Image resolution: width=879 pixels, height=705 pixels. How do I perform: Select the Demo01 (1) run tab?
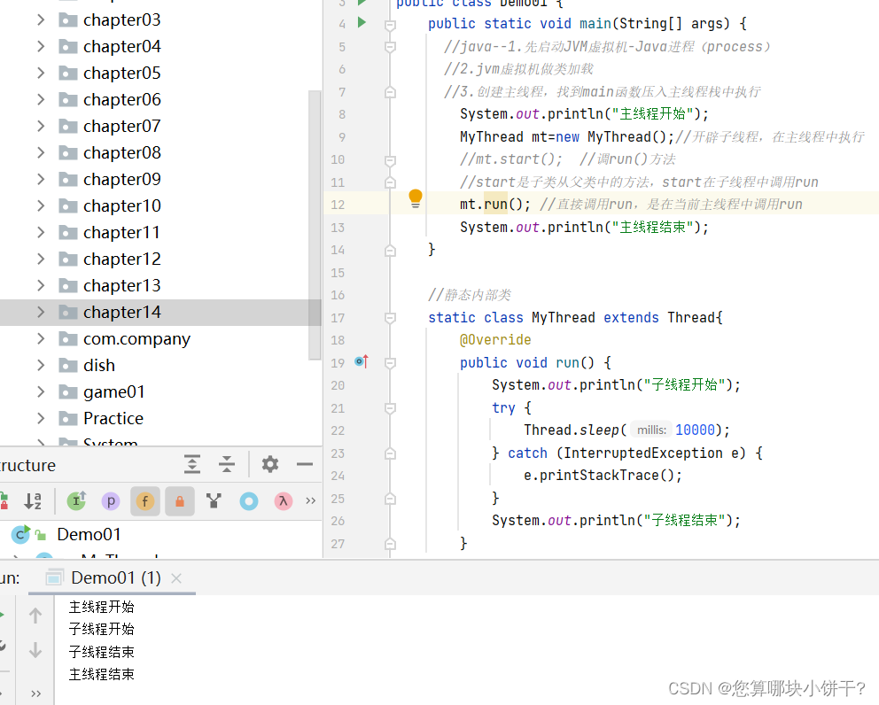click(x=115, y=576)
